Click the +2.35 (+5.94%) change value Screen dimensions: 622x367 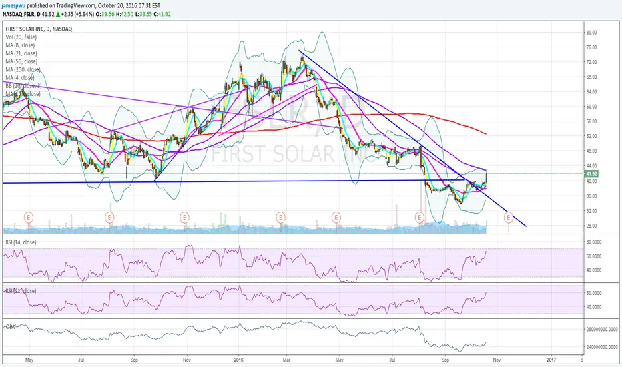pos(77,14)
